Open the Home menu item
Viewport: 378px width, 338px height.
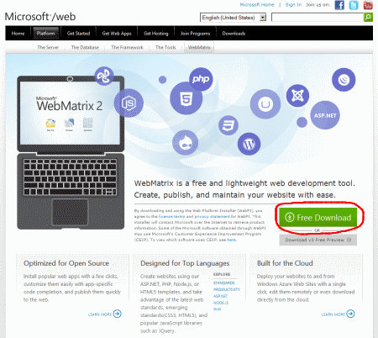point(18,34)
